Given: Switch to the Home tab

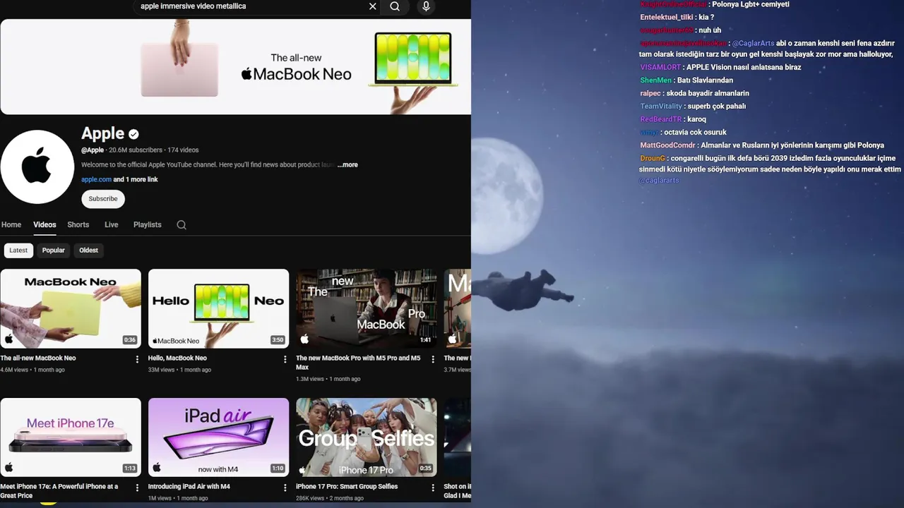Looking at the screenshot, I should [11, 224].
